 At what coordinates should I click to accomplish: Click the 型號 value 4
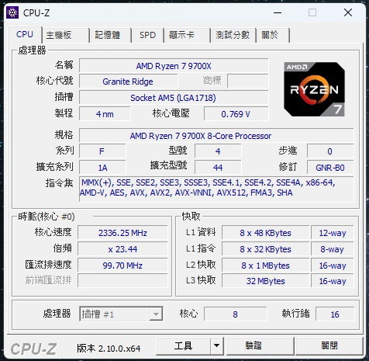click(x=218, y=151)
